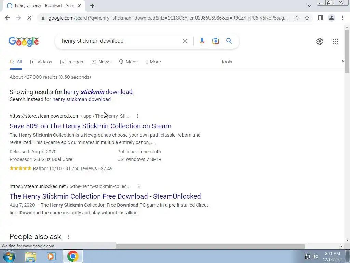
Task: Open the Google apps grid
Action: point(335,41)
